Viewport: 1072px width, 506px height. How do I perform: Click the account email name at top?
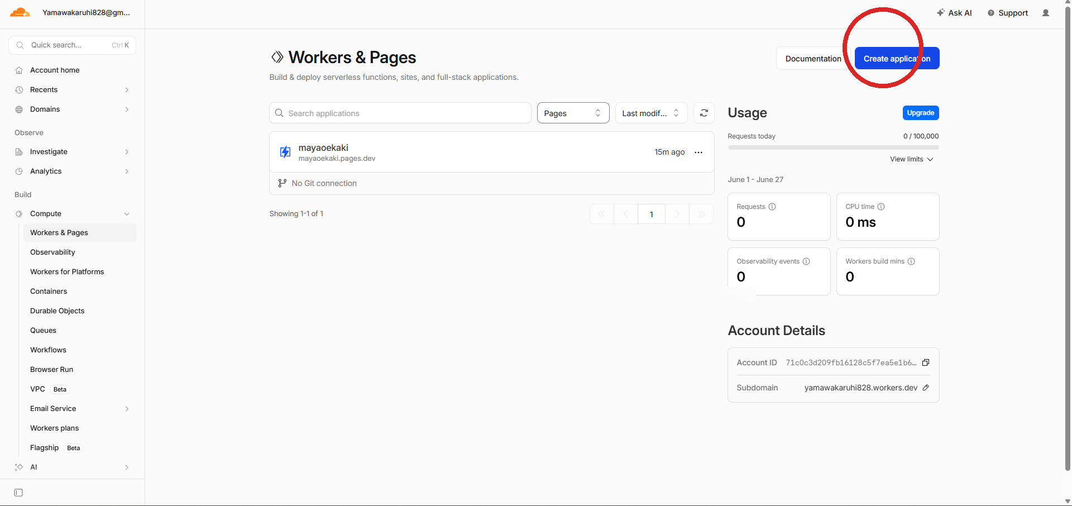[87, 12]
